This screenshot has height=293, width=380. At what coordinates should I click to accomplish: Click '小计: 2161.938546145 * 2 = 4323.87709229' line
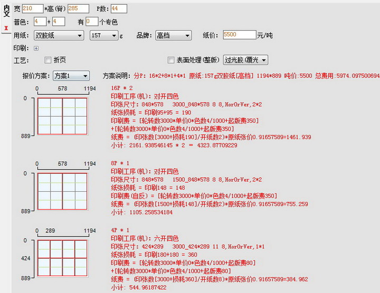(x=174, y=145)
